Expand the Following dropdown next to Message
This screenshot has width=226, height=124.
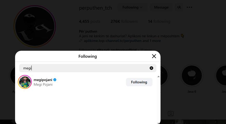tap(132, 7)
